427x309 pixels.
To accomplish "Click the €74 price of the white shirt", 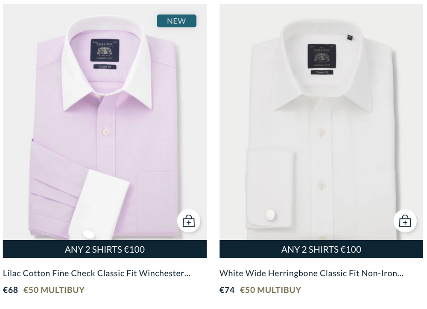I will click(x=227, y=290).
